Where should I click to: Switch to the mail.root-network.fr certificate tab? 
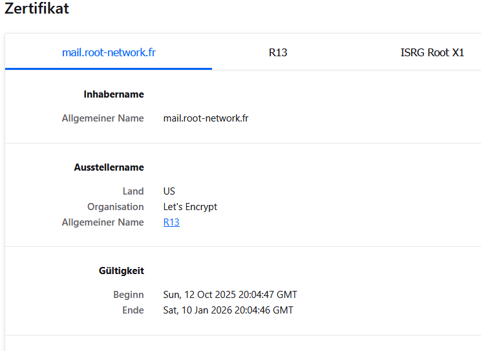coord(109,52)
